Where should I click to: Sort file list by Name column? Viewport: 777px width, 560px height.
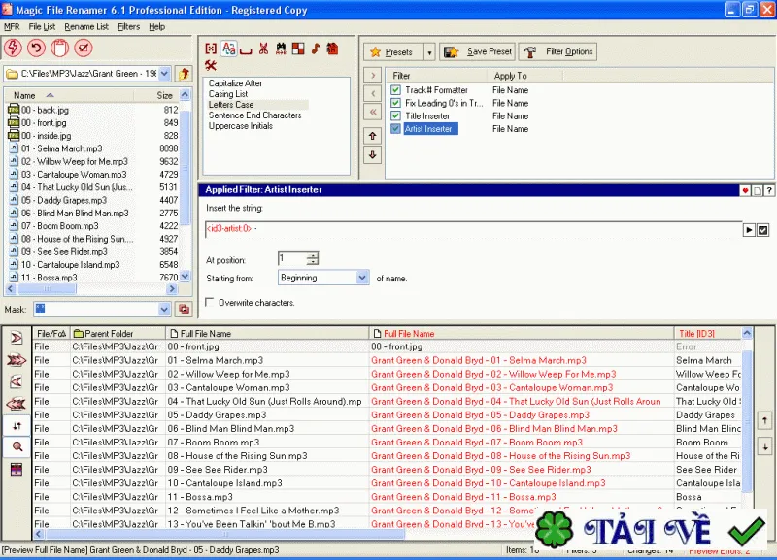click(x=68, y=95)
